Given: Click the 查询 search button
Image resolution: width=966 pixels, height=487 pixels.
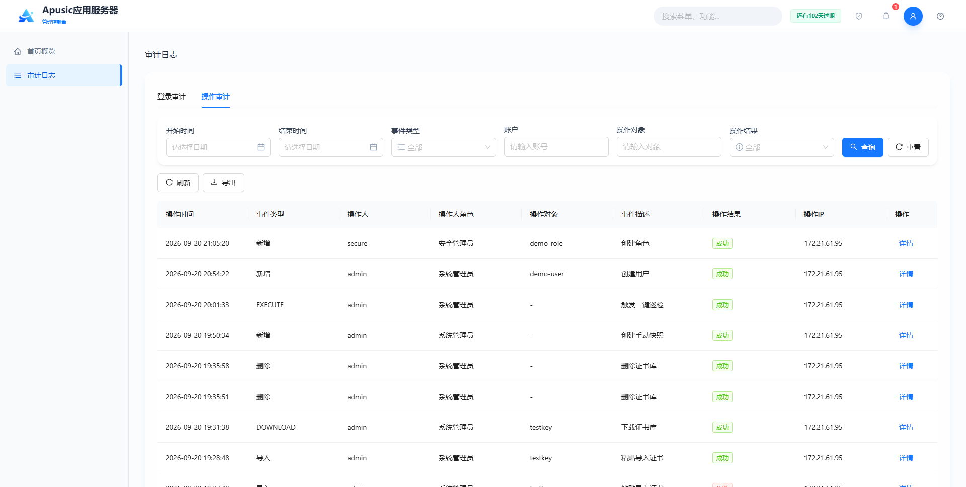Looking at the screenshot, I should (x=863, y=147).
